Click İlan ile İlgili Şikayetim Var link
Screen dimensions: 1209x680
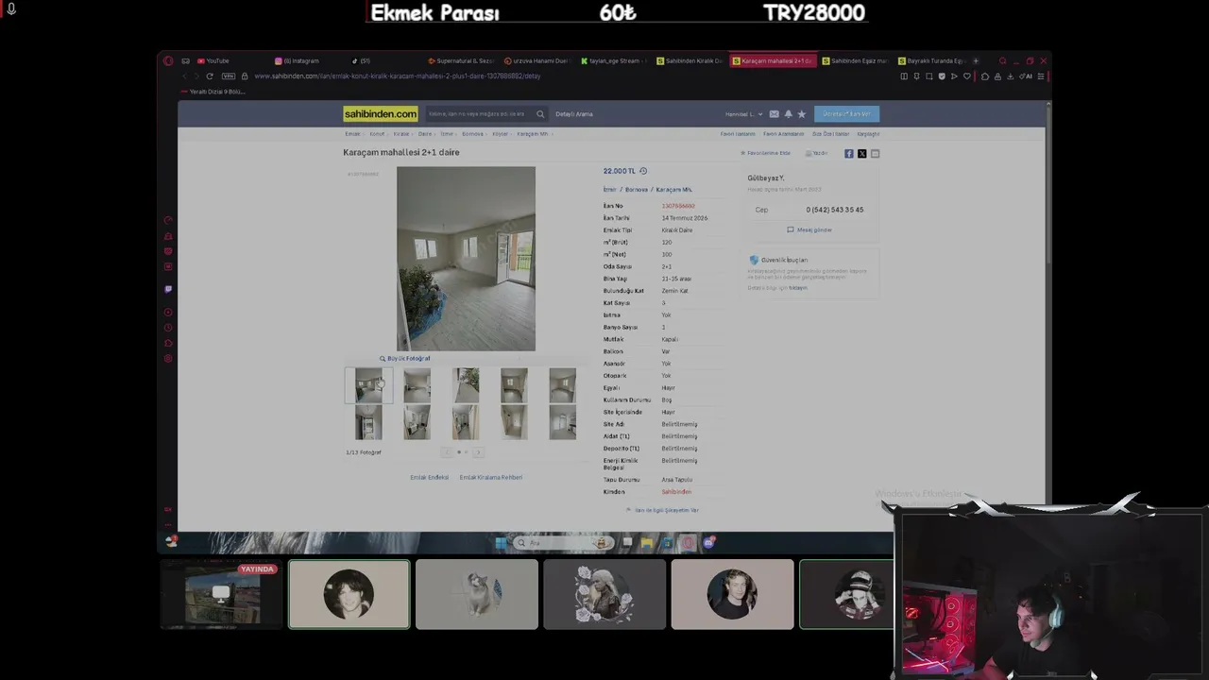pos(663,510)
